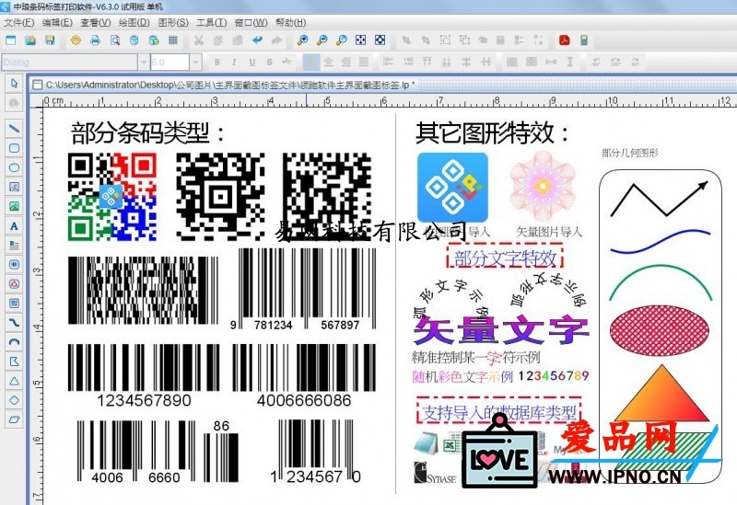The height and width of the screenshot is (505, 737).
Task: Open the 绘图(D) menu
Action: pos(134,22)
